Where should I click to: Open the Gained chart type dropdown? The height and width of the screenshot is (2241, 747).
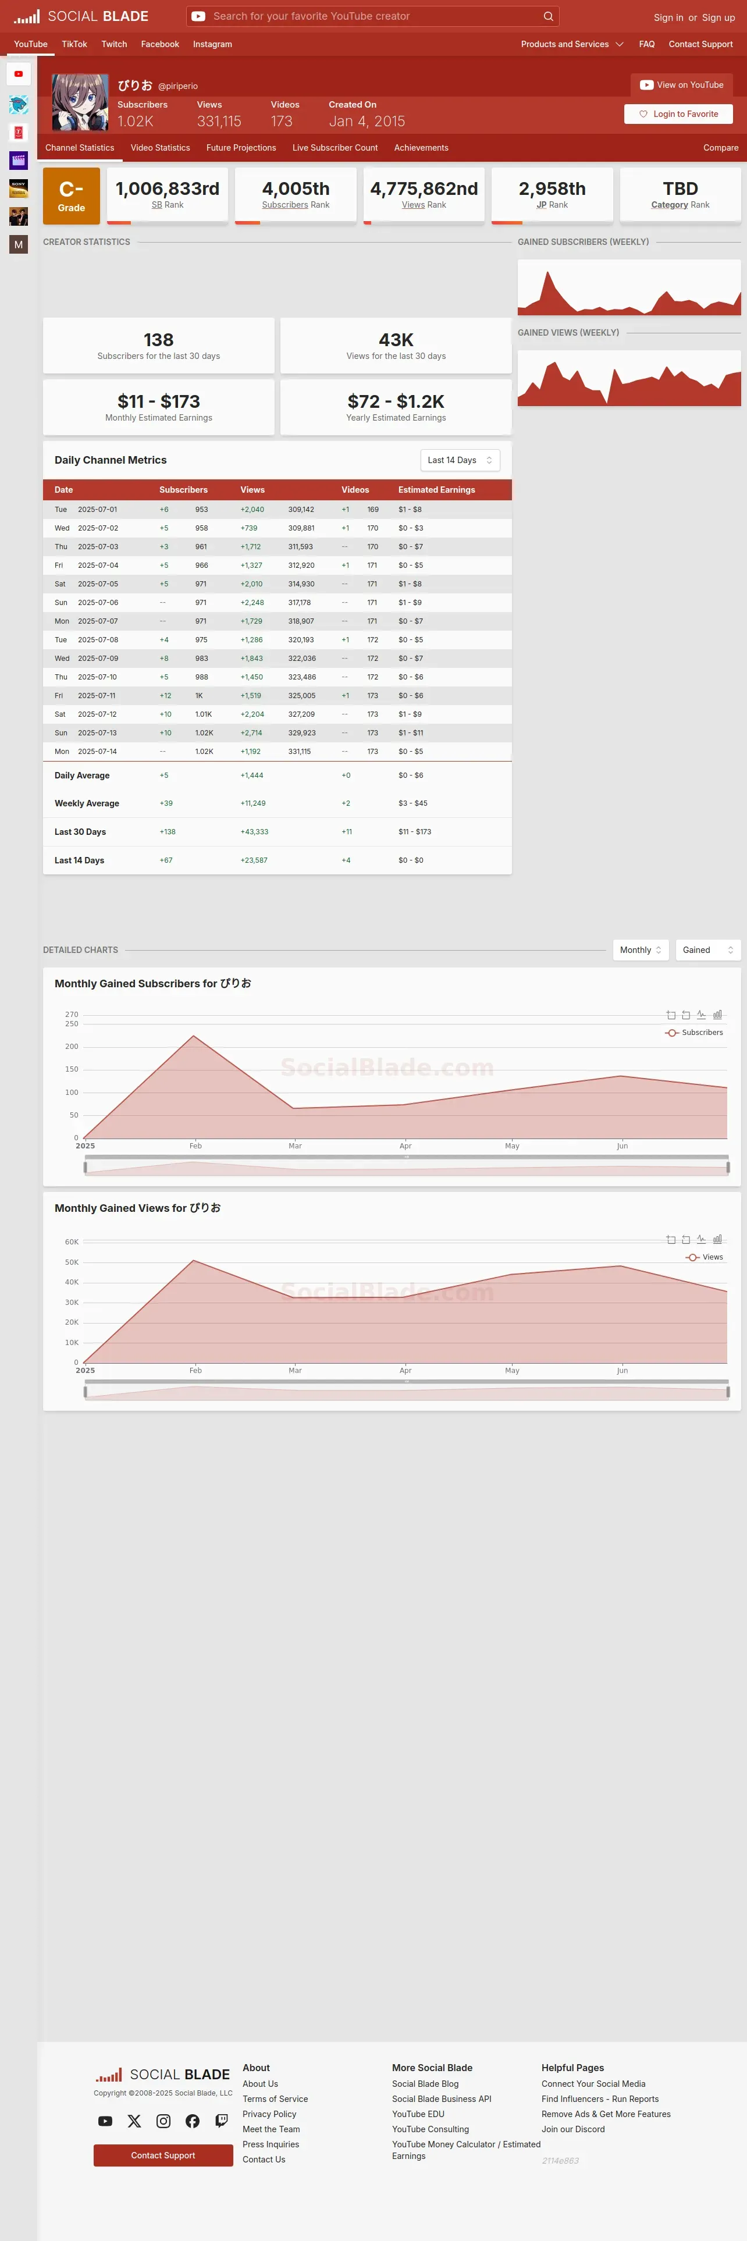pos(708,950)
